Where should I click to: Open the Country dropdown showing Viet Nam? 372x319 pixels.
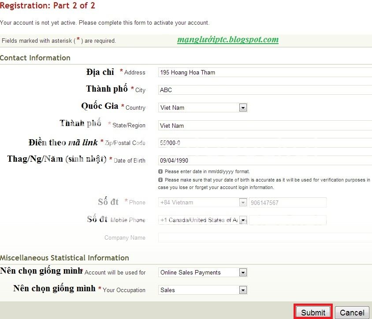point(242,108)
